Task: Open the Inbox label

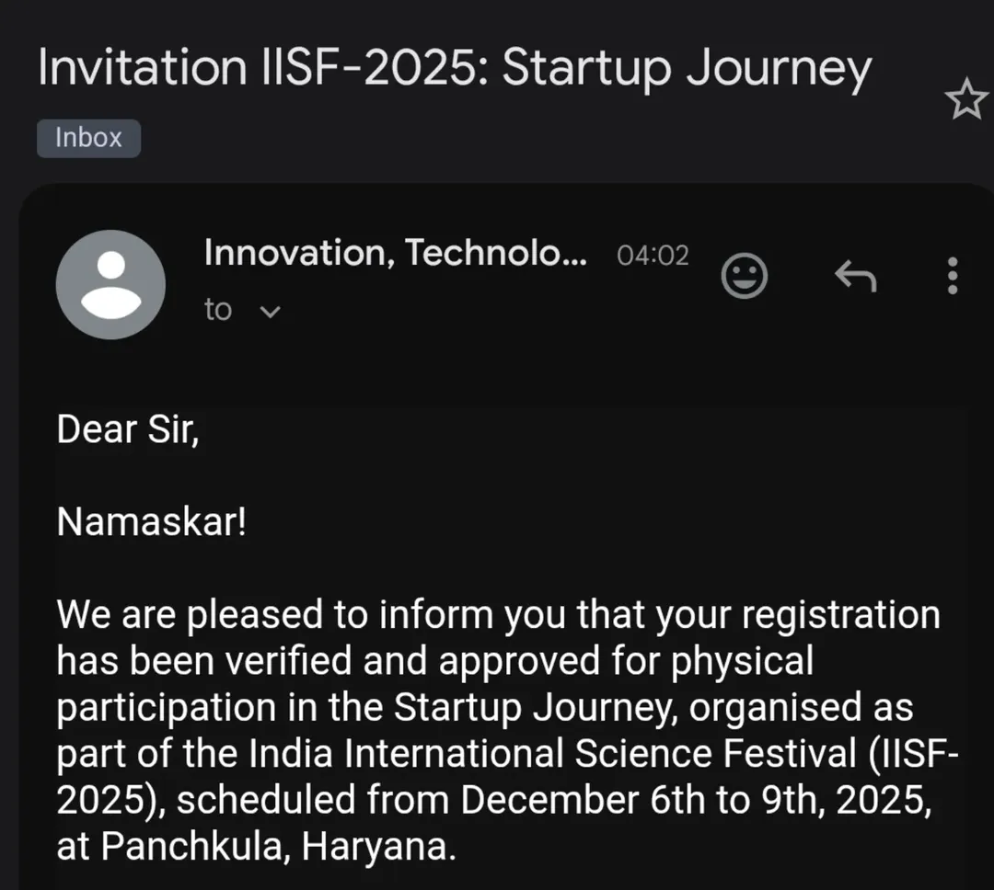Action: coord(88,138)
